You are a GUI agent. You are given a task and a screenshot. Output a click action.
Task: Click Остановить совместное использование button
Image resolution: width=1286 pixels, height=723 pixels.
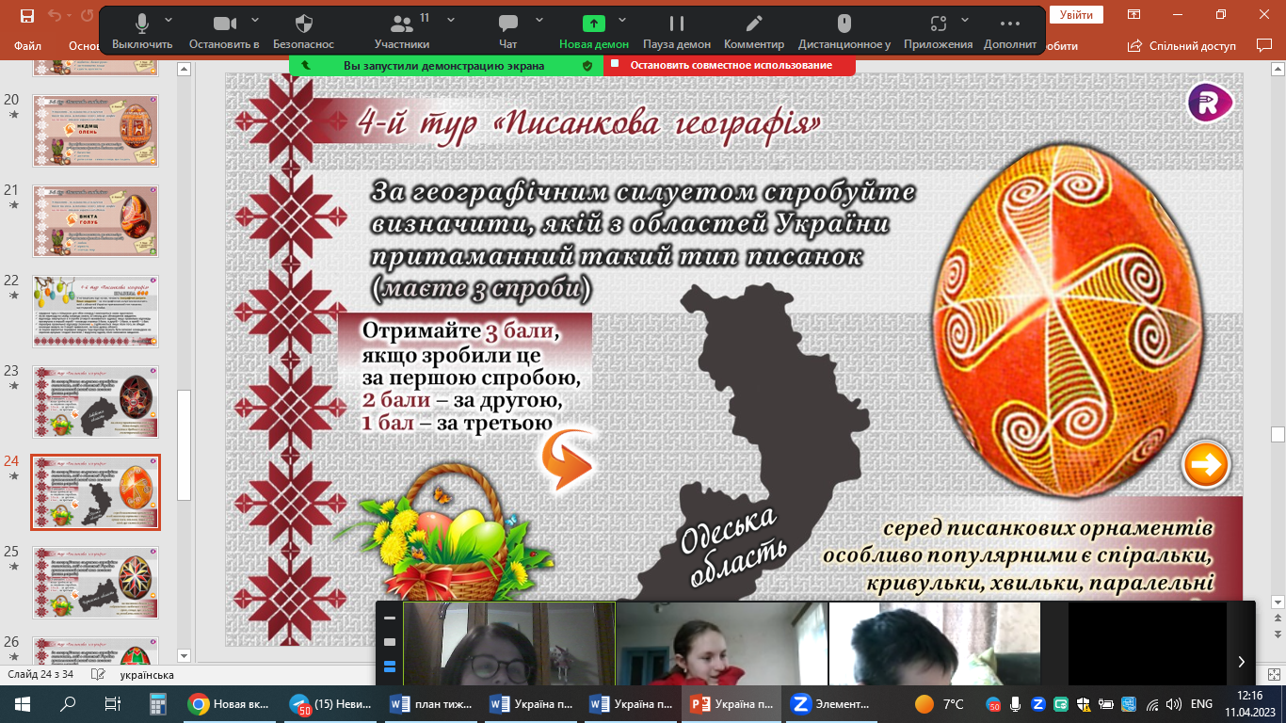730,65
